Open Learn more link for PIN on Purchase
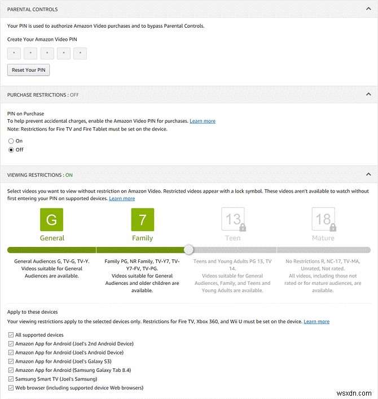The image size is (378, 399). coord(203,122)
